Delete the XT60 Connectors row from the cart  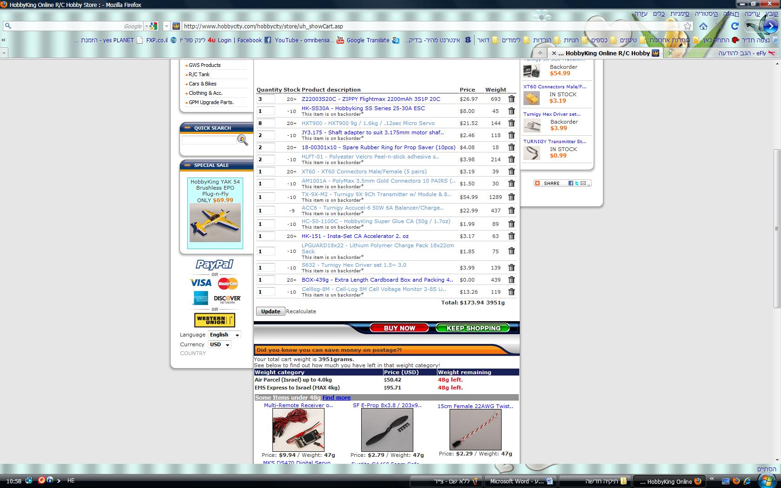511,171
